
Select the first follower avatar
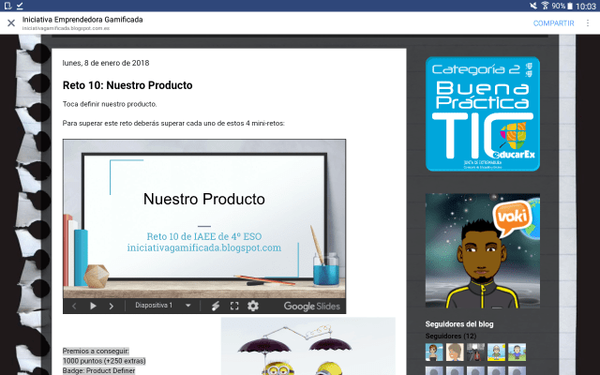pos(435,352)
